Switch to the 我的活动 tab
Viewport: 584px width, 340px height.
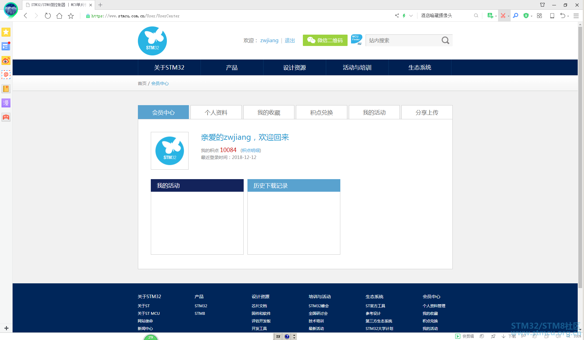tap(374, 112)
